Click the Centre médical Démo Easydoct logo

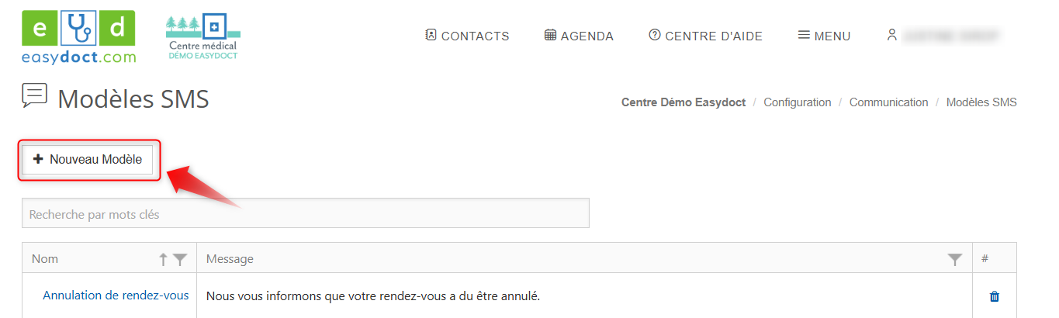[x=202, y=37]
